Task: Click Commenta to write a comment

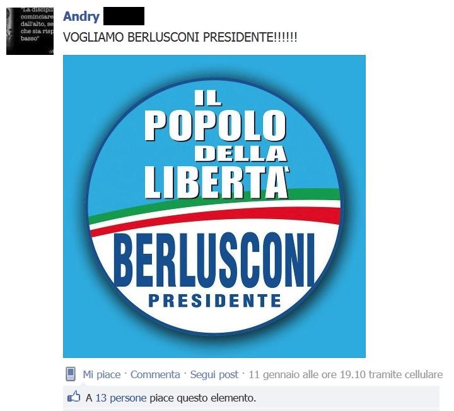Action: [x=155, y=374]
